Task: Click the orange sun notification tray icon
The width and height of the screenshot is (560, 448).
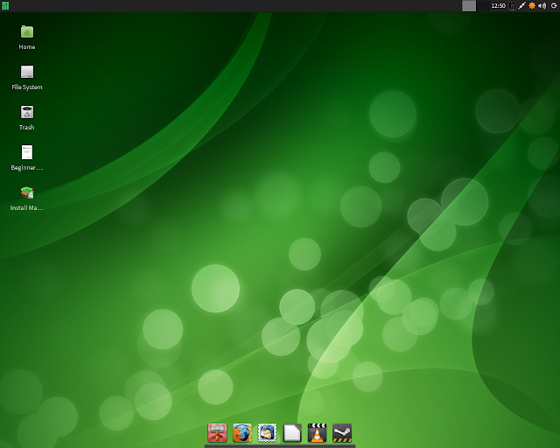Action: [532, 6]
